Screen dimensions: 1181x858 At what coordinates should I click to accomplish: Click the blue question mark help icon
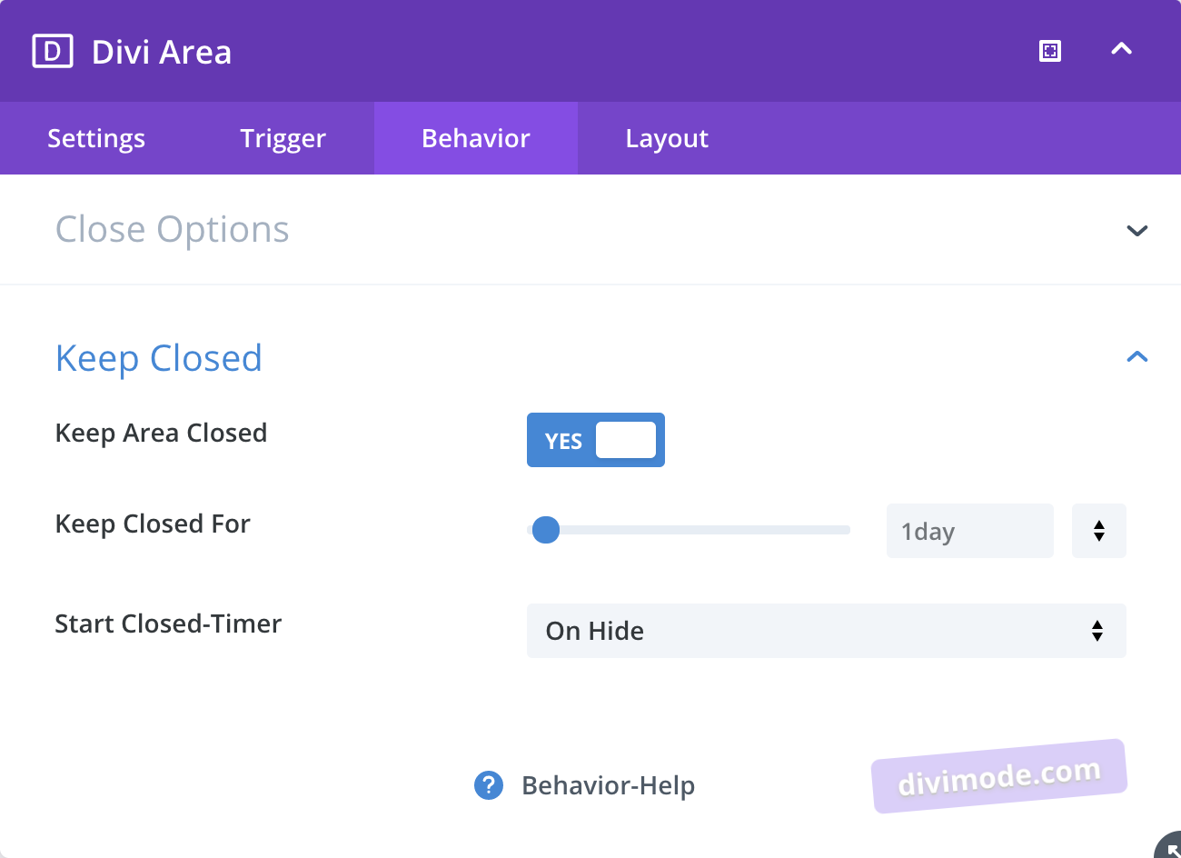pos(489,785)
